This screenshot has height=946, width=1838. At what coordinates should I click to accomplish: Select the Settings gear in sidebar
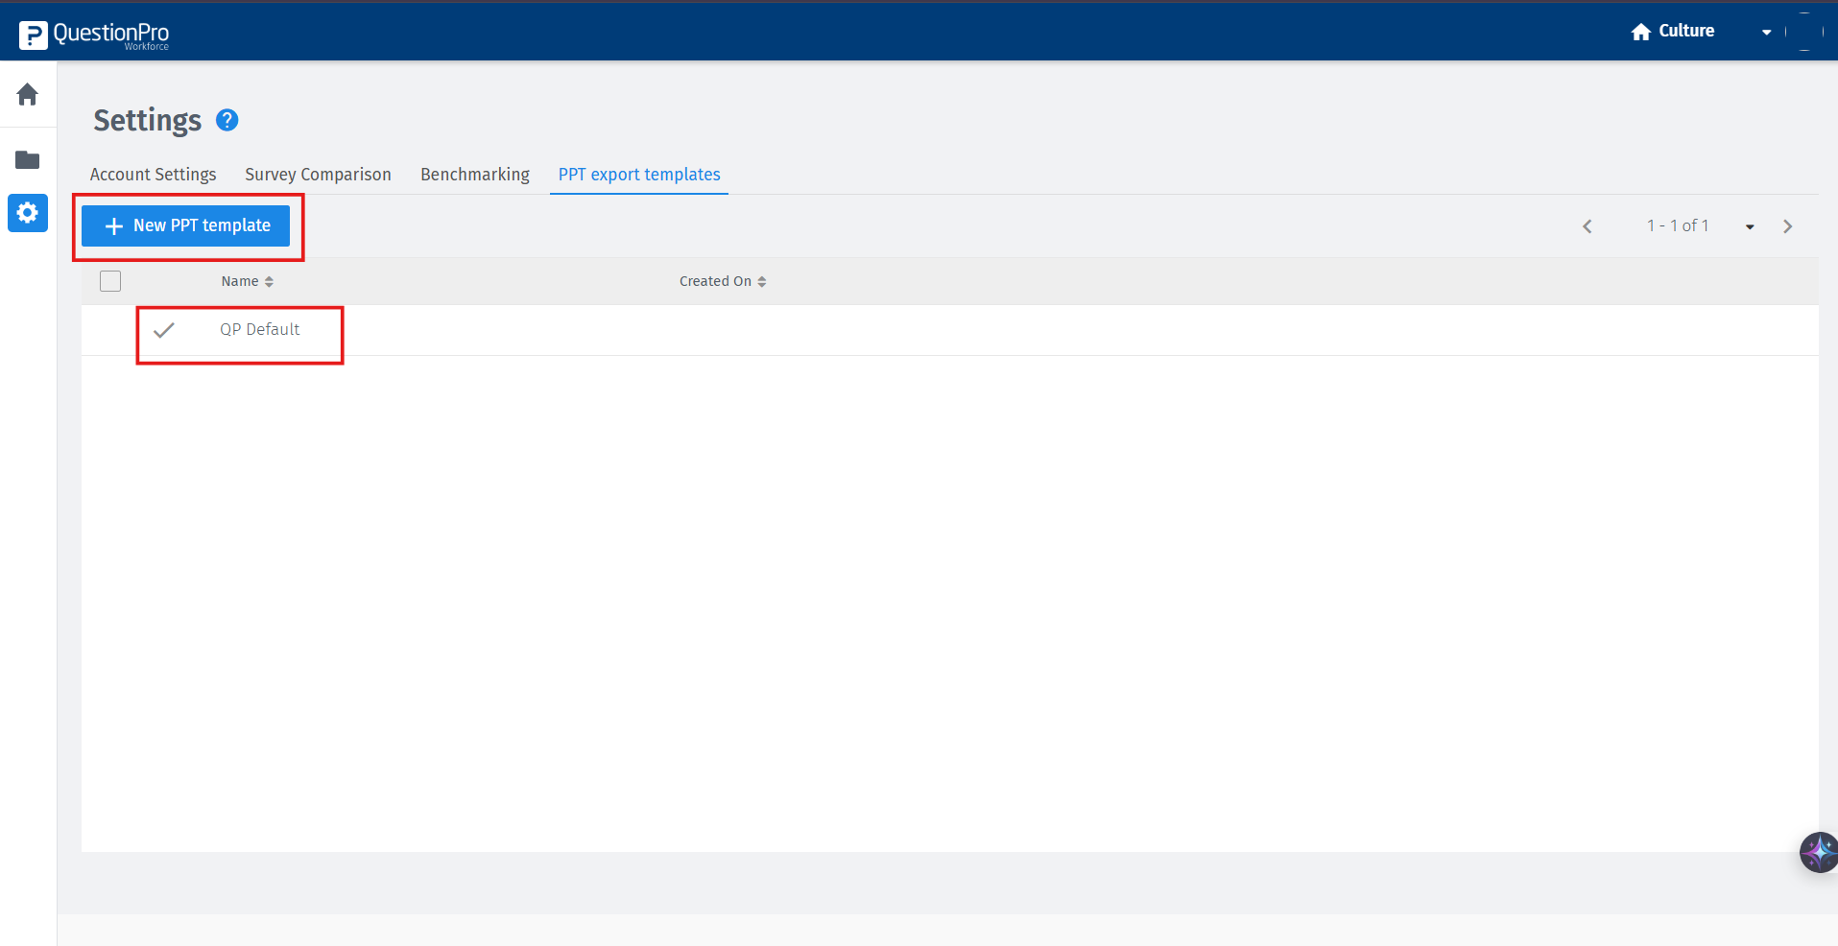click(x=28, y=213)
